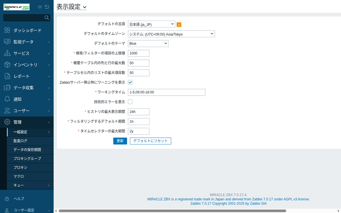The image size is (341, 213).
Task: Click the 通知 bell icon
Action: pos(7,99)
